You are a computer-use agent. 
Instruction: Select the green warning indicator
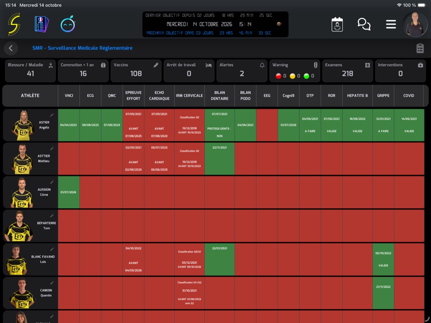coord(306,76)
